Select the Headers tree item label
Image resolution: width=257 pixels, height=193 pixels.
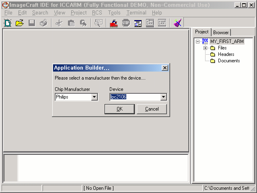226,54
